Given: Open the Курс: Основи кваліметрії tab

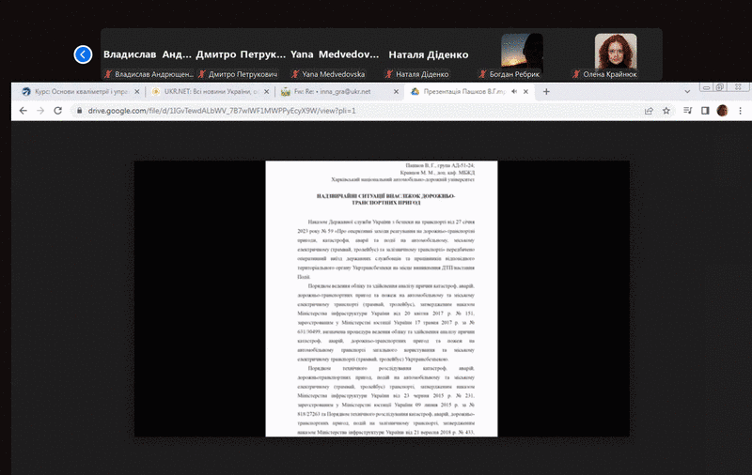Looking at the screenshot, I should point(75,92).
